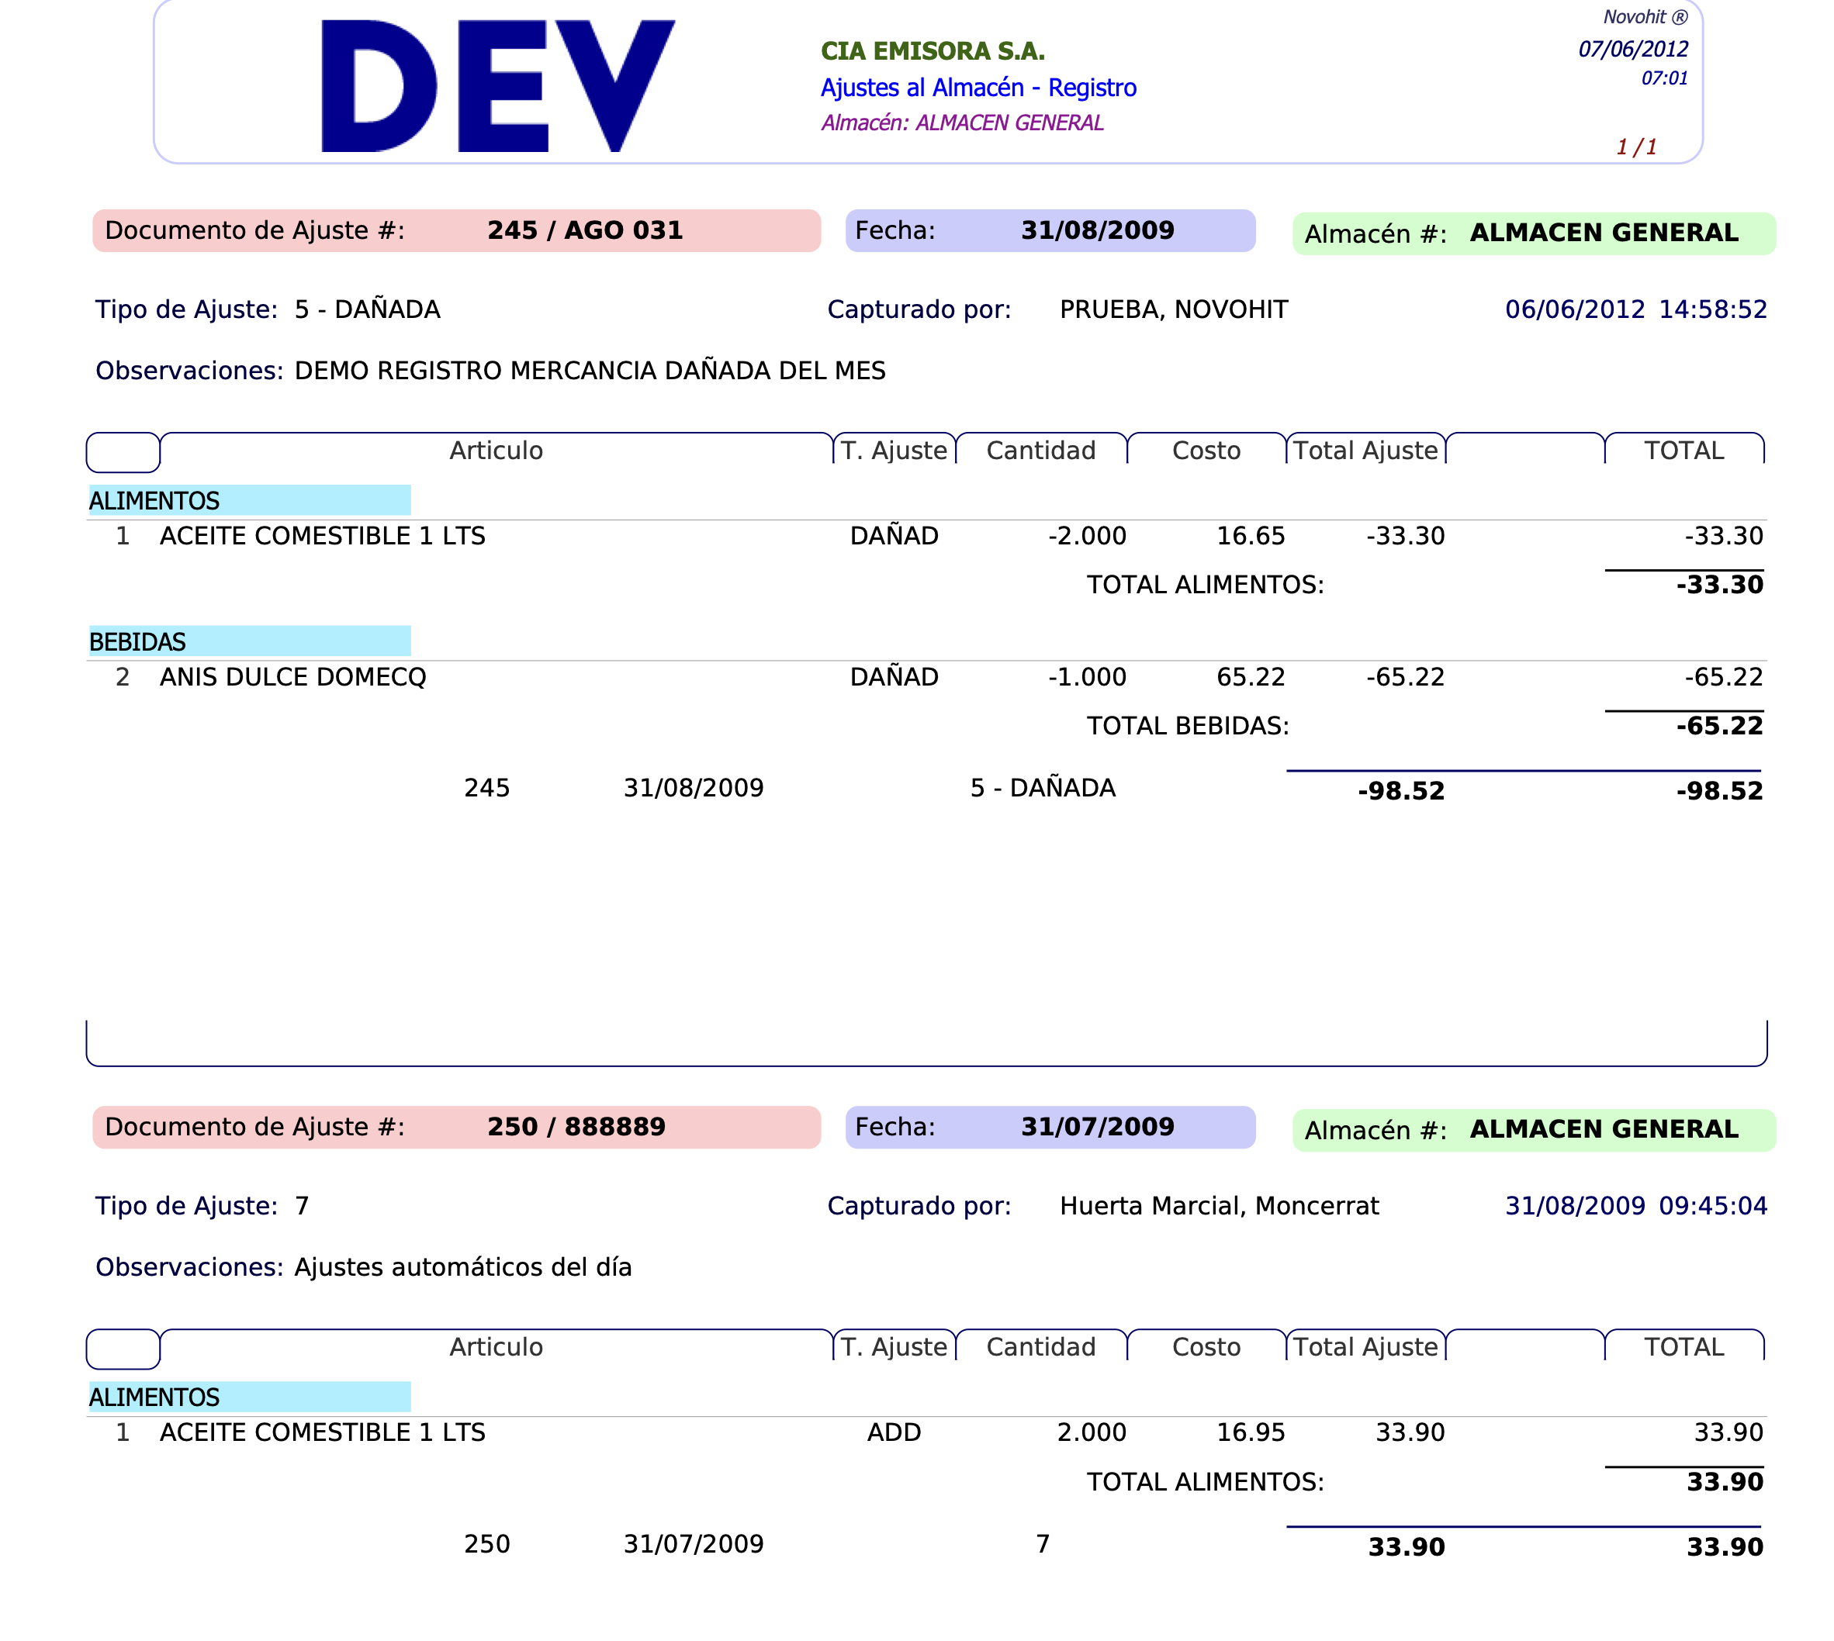Click ACEITE COMESTIBLE row with ADD adjustment
Screen dimensions: 1834x1641
322,1432
